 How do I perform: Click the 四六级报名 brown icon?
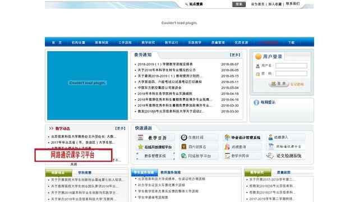pyautogui.click(x=183, y=146)
